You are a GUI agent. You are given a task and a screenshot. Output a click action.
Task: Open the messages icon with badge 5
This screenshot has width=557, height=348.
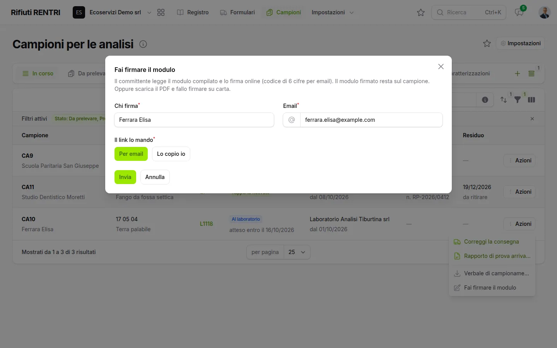519,12
